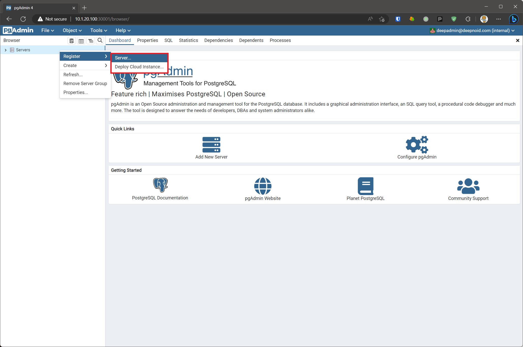The width and height of the screenshot is (523, 347).
Task: Select Properties... in context menu
Action: click(x=85, y=92)
